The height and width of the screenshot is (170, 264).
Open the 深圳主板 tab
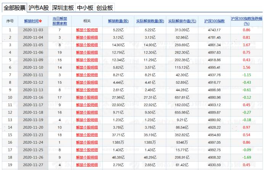(x=63, y=8)
